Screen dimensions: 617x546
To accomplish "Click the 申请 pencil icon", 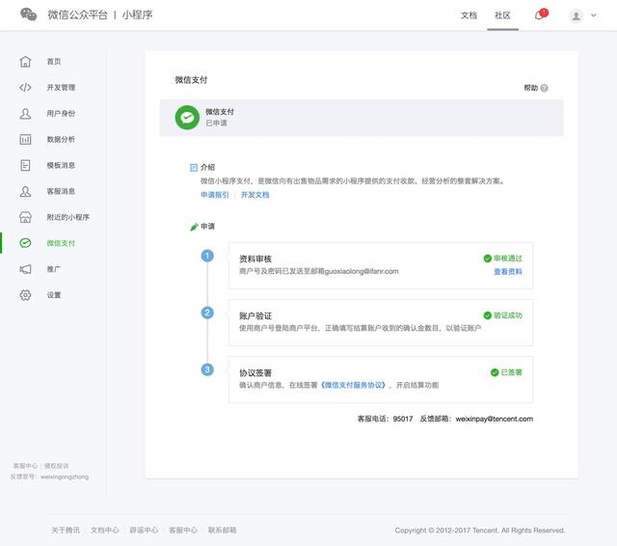I will point(194,227).
